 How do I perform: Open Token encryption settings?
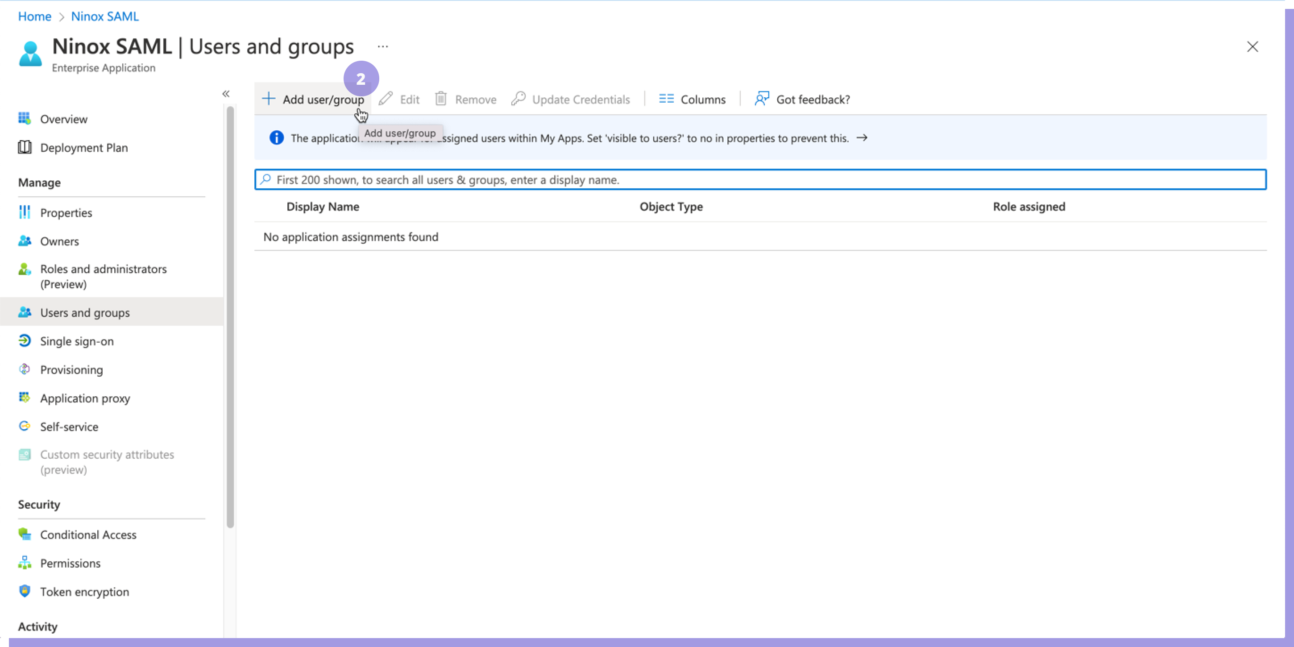(84, 592)
